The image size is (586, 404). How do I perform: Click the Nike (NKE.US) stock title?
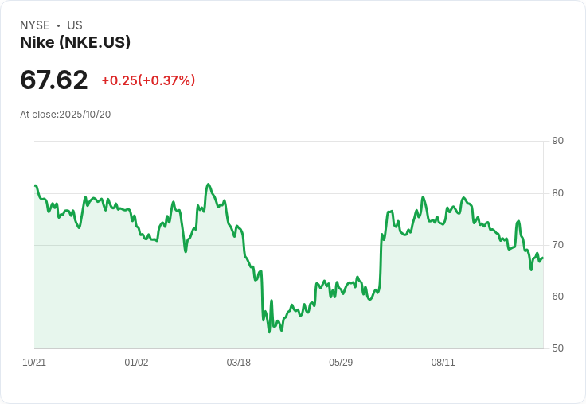pyautogui.click(x=75, y=43)
